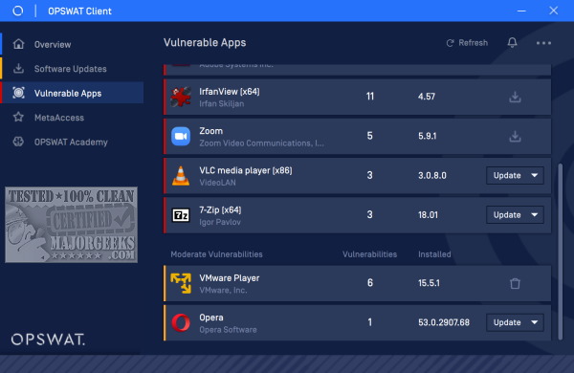Click the VLC media player cone icon
The image size is (574, 373).
[x=181, y=176]
